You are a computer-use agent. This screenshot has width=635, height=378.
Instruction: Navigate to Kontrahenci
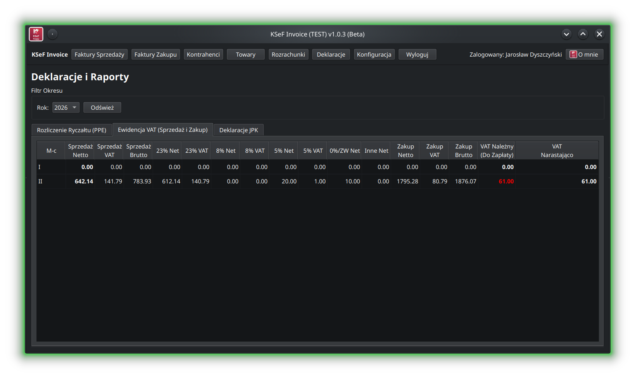pyautogui.click(x=203, y=55)
